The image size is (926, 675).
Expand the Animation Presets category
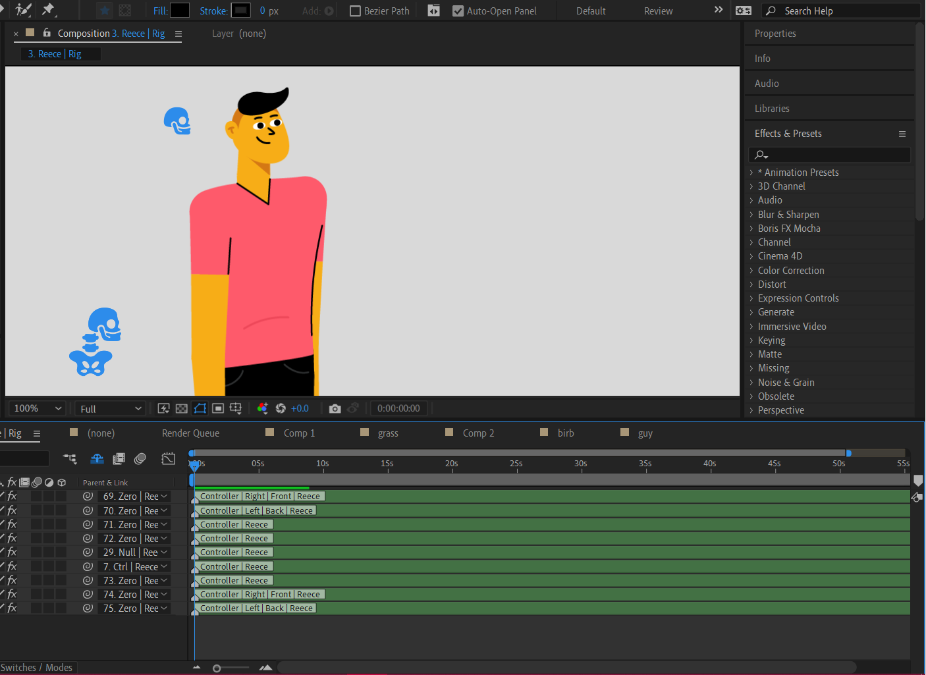click(751, 173)
